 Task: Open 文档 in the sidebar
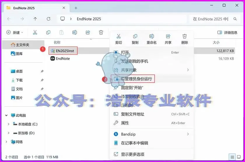click(x=17, y=89)
